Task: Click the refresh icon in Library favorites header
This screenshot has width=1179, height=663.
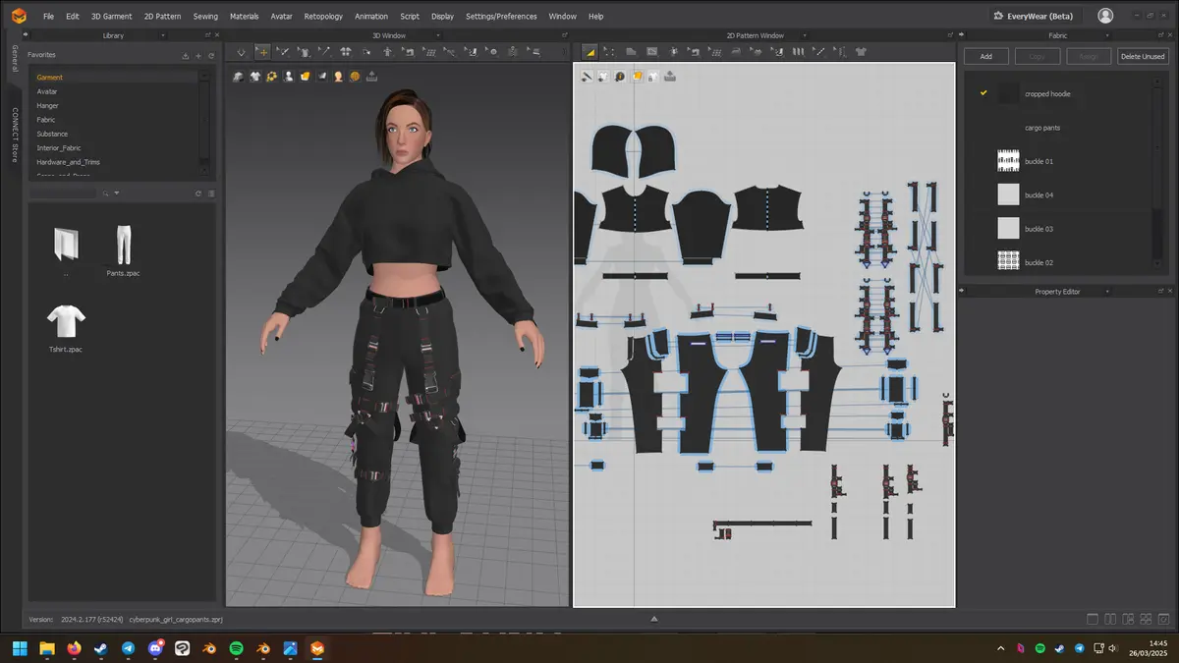Action: [210, 56]
